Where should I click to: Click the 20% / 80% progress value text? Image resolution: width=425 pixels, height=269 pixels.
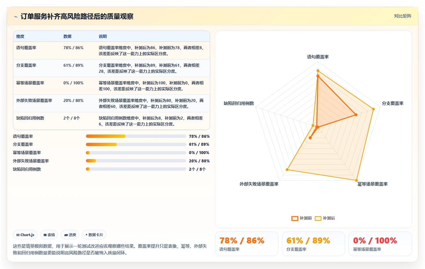(199, 161)
